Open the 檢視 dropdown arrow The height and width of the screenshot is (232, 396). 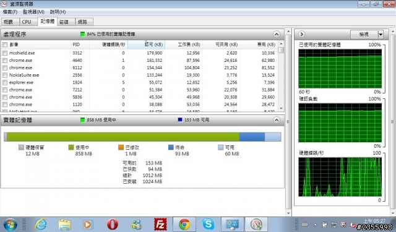pyautogui.click(x=381, y=34)
